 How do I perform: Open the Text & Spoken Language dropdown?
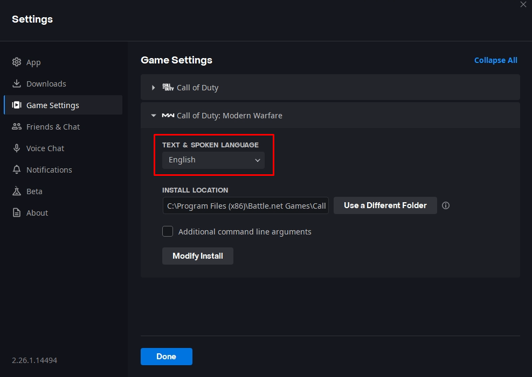(213, 160)
